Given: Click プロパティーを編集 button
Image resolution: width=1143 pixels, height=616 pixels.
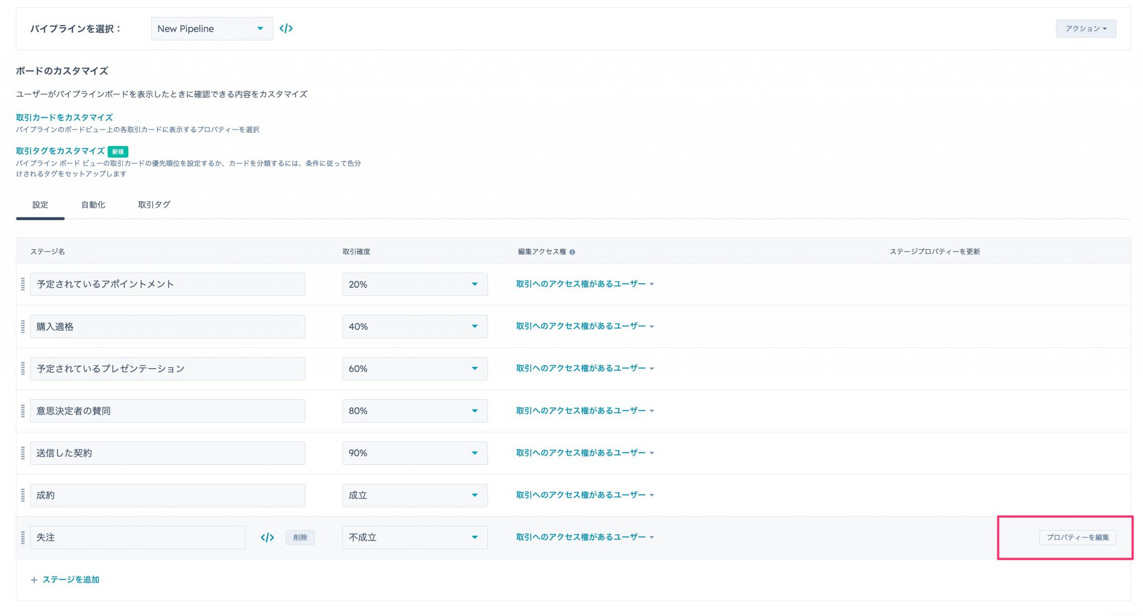Looking at the screenshot, I should [1077, 537].
